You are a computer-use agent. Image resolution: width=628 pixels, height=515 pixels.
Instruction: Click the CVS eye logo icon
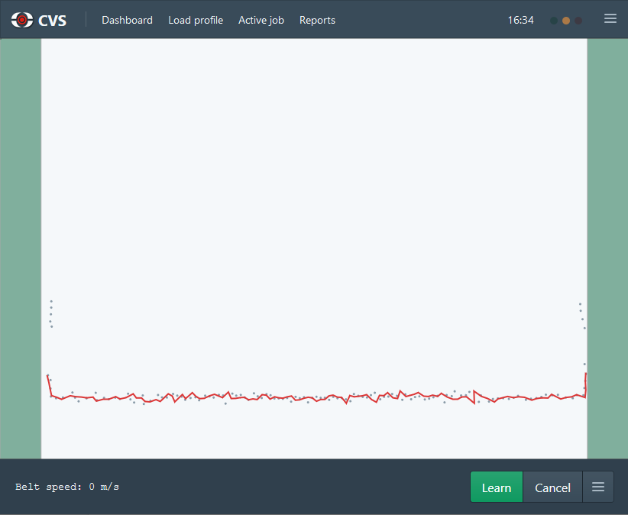[22, 20]
